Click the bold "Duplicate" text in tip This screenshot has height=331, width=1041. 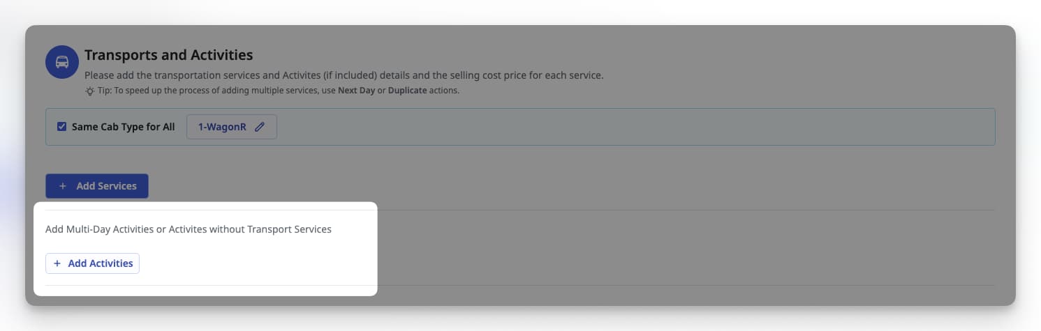click(x=407, y=91)
